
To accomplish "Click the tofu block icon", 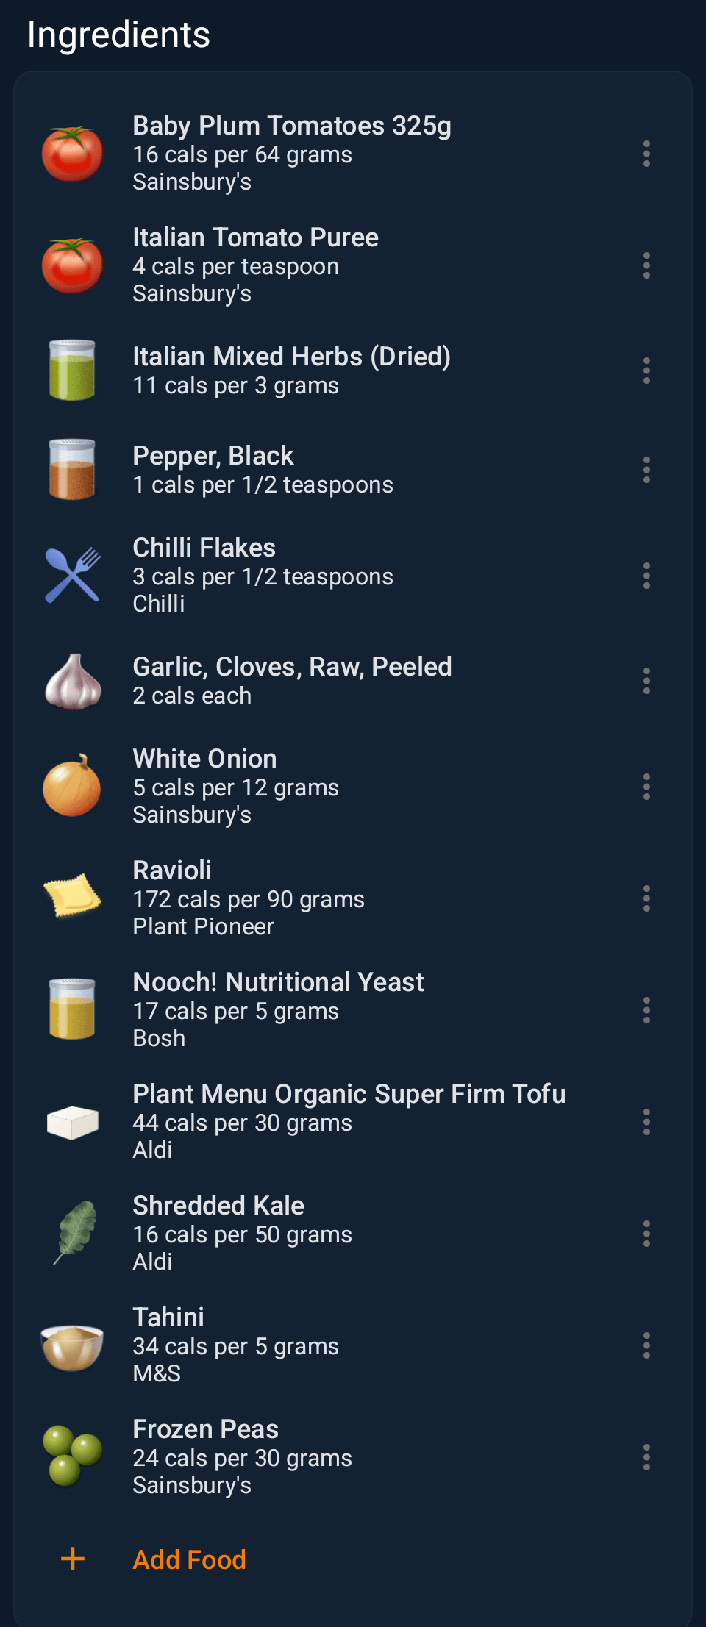I will point(72,1122).
